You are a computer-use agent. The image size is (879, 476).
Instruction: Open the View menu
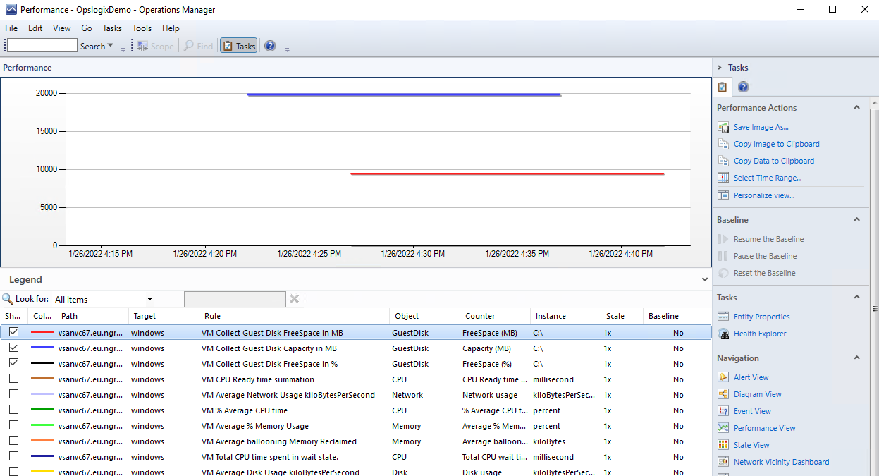62,28
